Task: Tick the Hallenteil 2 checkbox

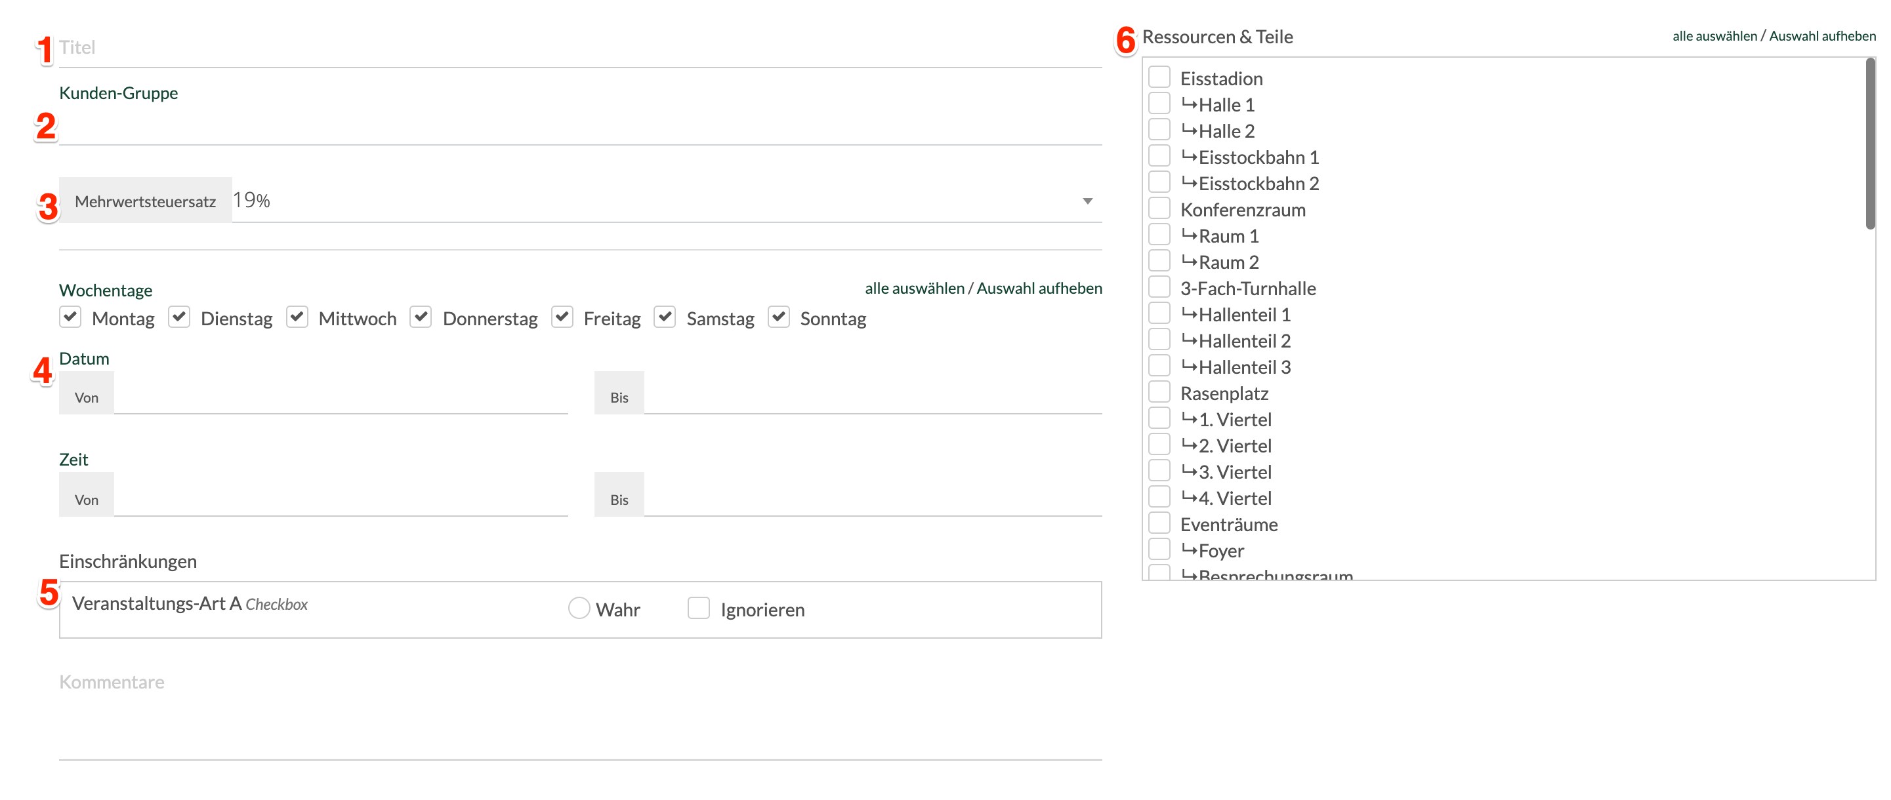Action: pyautogui.click(x=1159, y=340)
